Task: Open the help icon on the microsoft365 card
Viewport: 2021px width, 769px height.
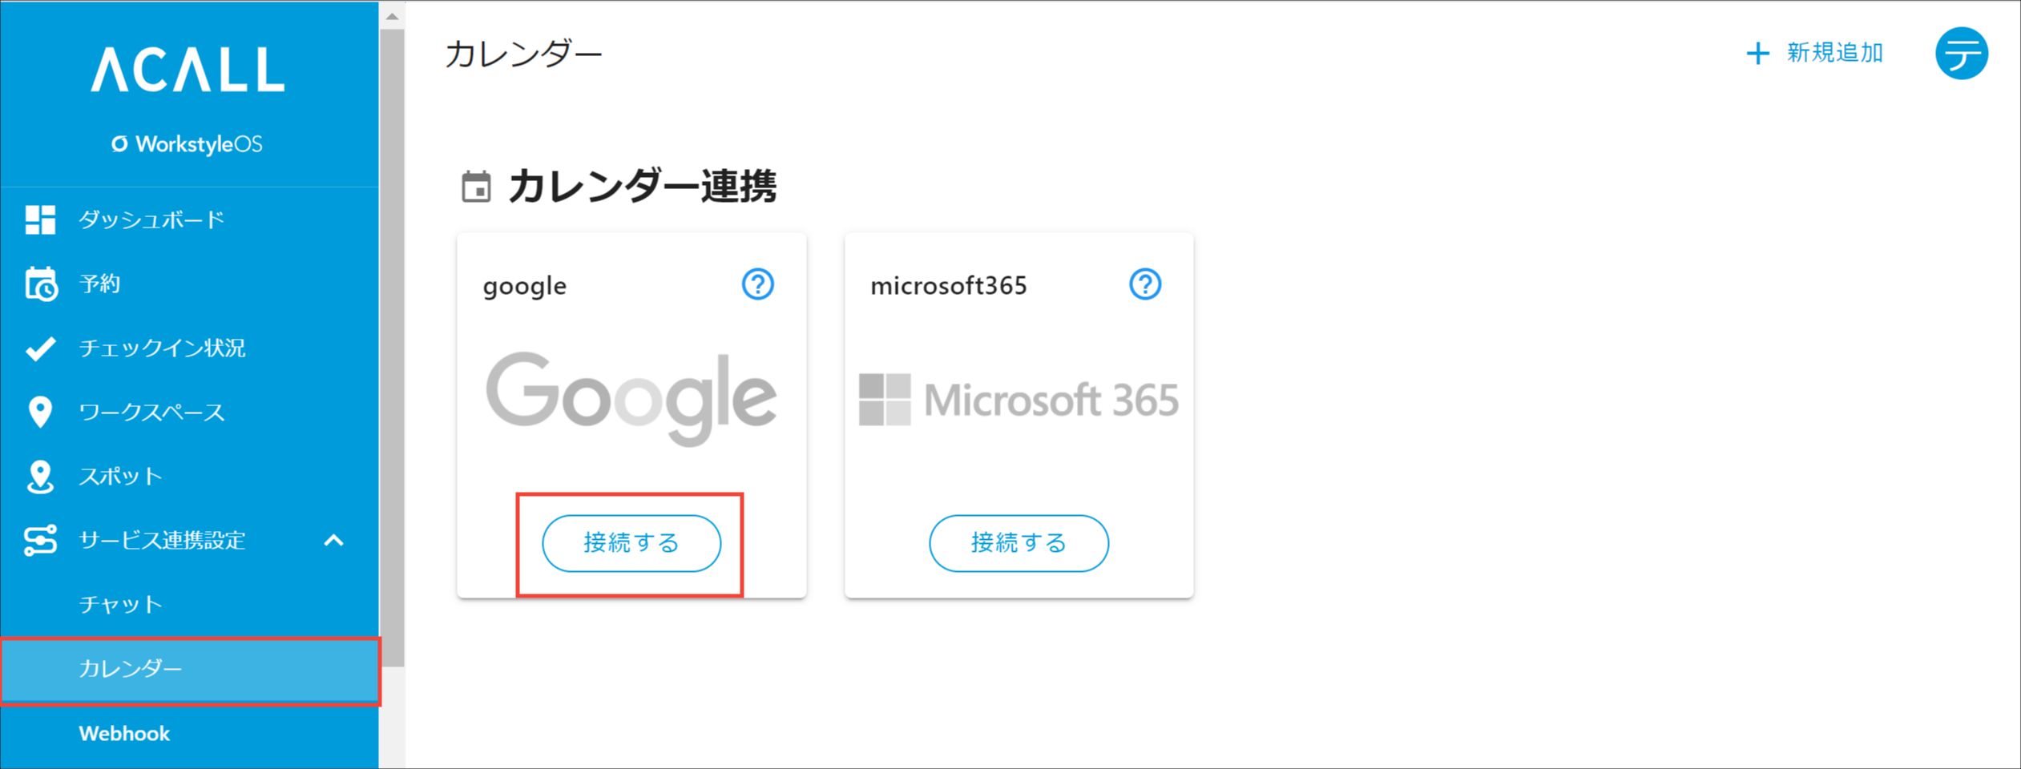Action: pos(1145,284)
